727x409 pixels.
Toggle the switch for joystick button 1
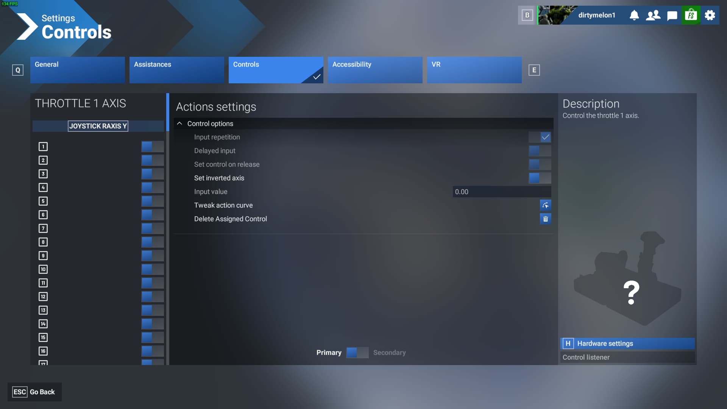click(153, 147)
